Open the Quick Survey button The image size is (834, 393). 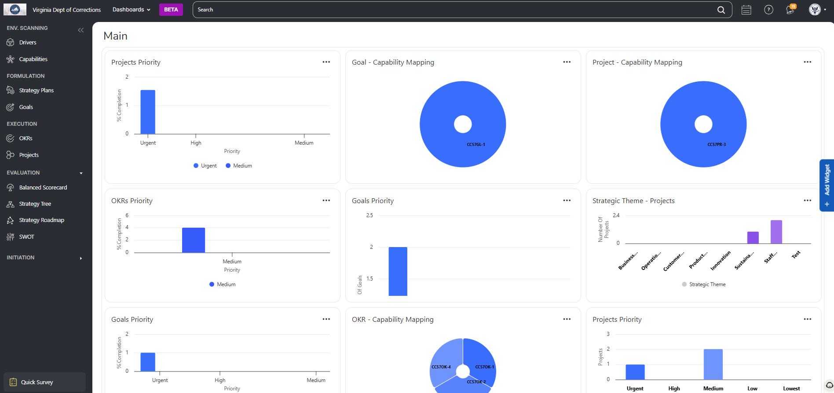coord(44,382)
